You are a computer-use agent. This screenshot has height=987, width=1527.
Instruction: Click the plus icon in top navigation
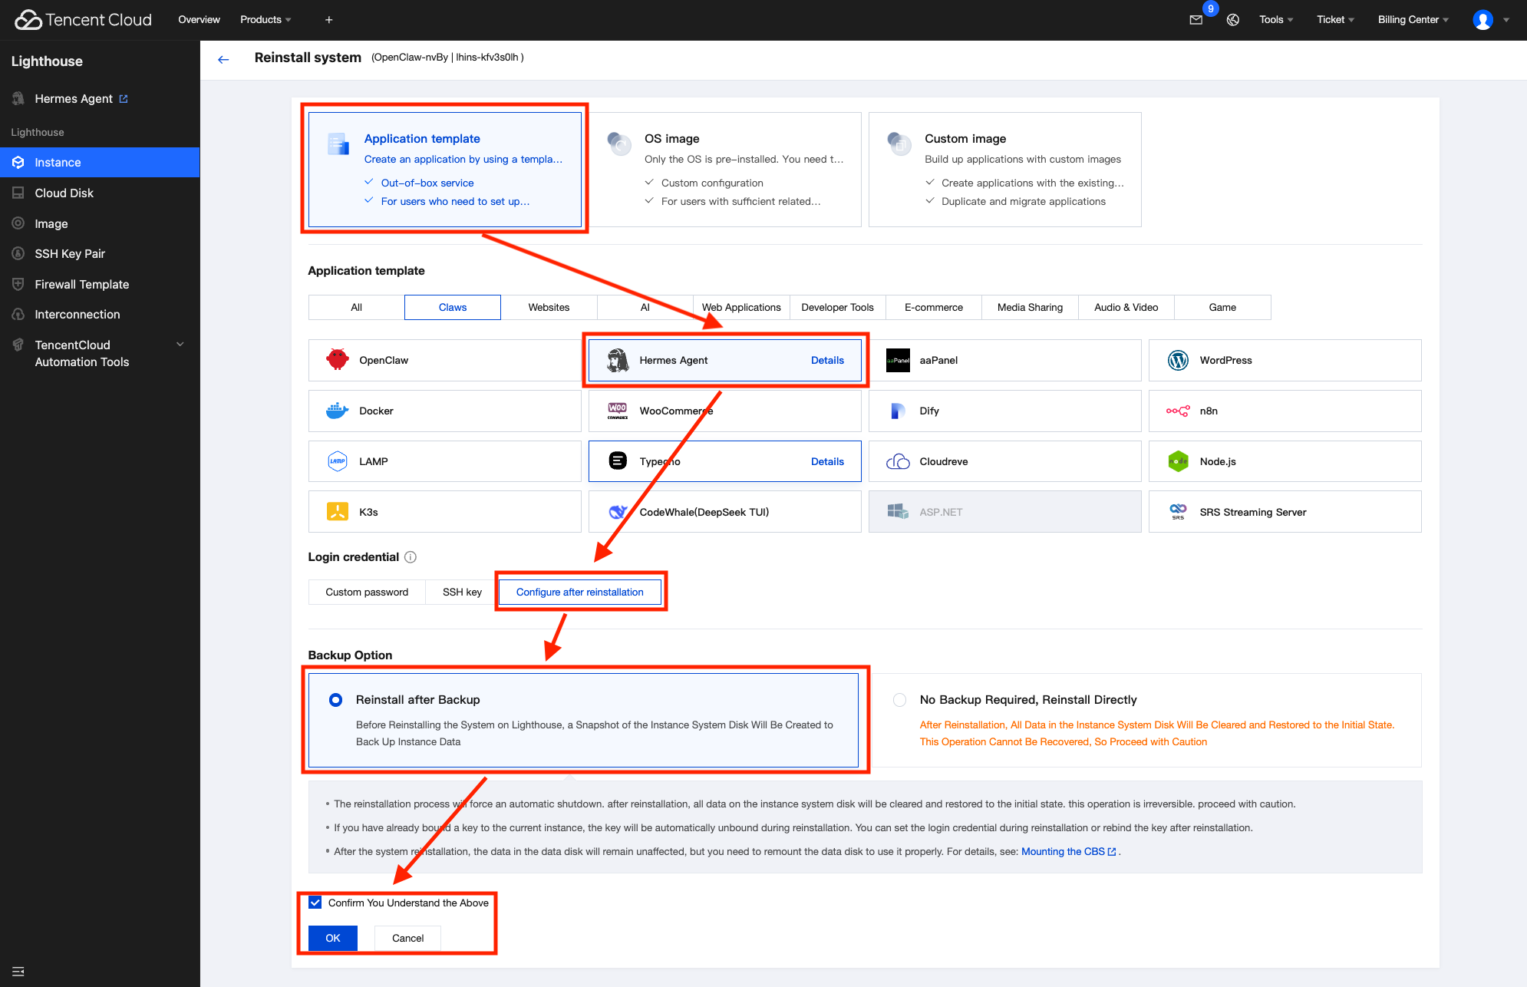[328, 20]
